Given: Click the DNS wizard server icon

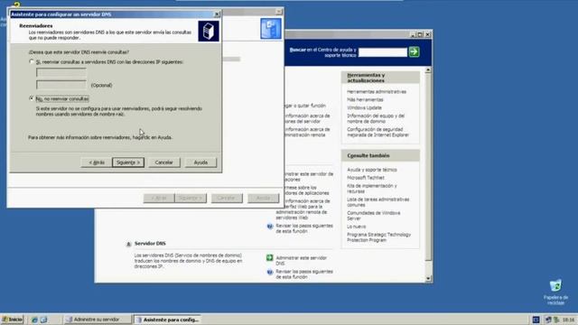Looking at the screenshot, I should point(209,31).
